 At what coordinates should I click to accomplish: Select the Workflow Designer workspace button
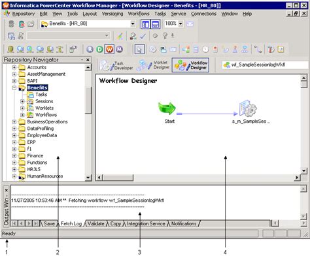[x=190, y=65]
